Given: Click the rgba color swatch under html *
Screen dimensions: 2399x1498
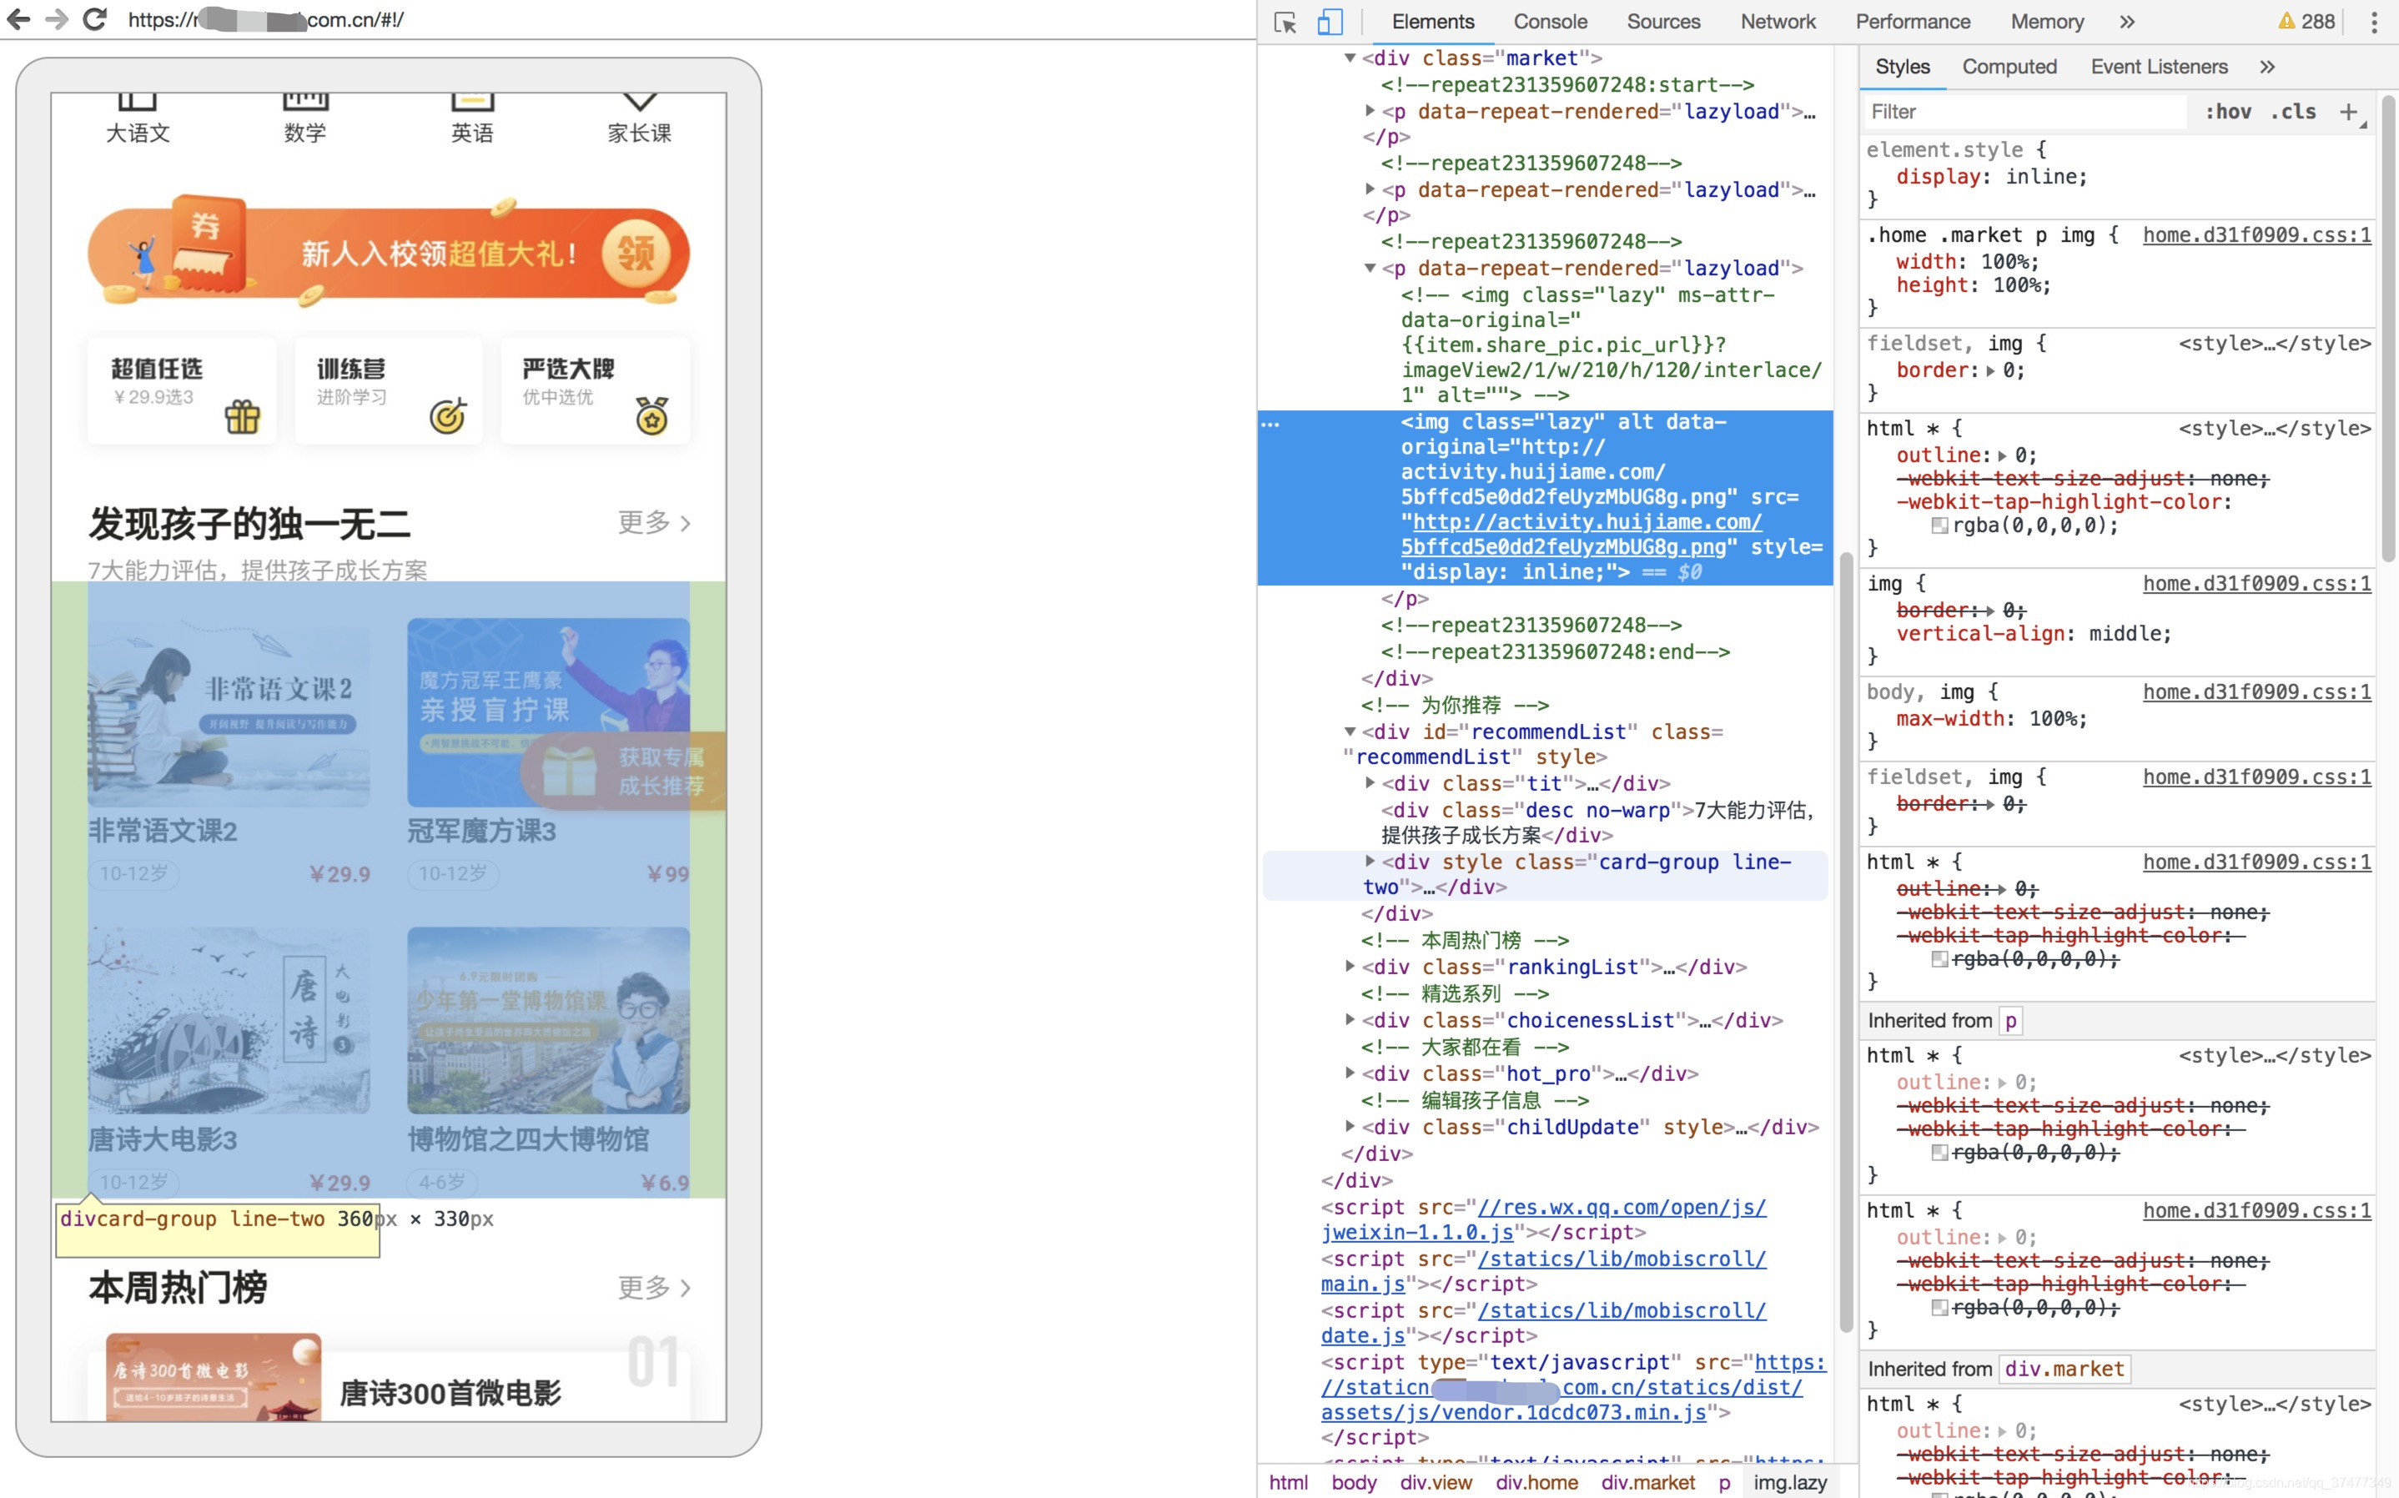Looking at the screenshot, I should (1939, 526).
